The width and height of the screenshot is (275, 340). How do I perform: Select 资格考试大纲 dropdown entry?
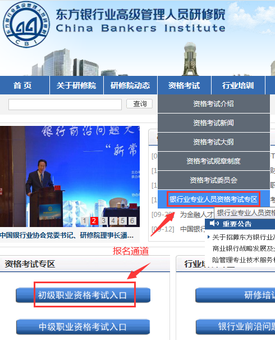(214, 142)
